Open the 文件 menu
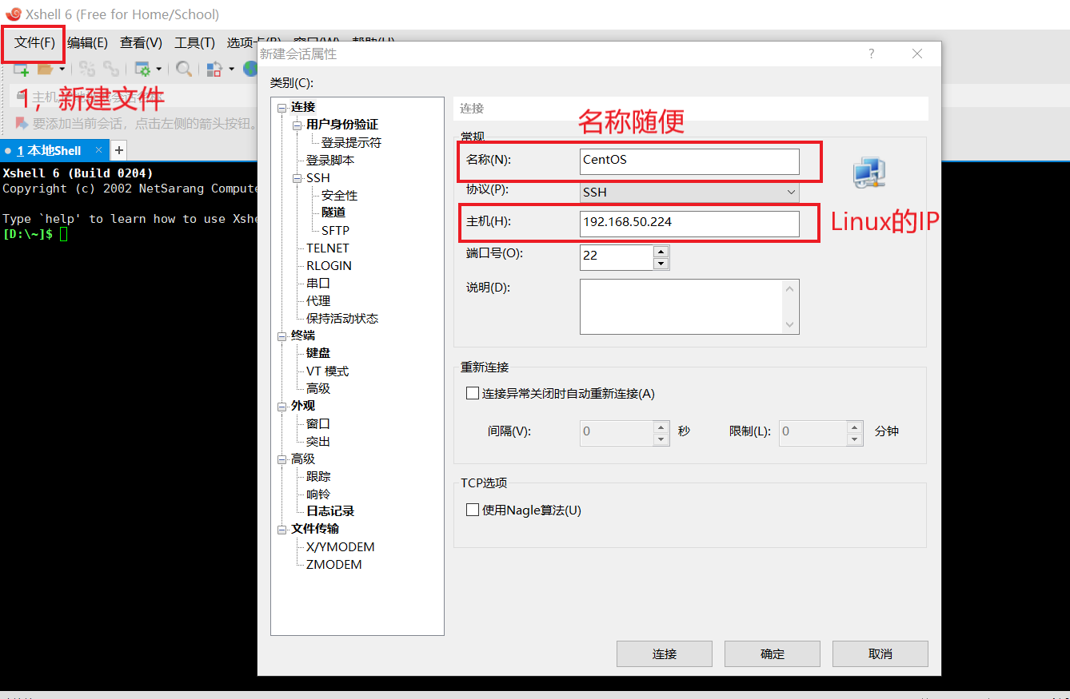The height and width of the screenshot is (699, 1070). [x=32, y=43]
